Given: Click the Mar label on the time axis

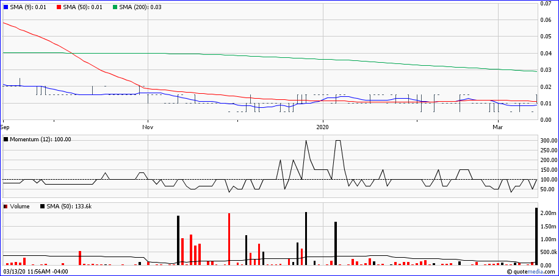Looking at the screenshot, I should pos(498,127).
